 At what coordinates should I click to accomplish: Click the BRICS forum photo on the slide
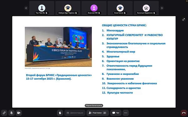click(x=58, y=47)
